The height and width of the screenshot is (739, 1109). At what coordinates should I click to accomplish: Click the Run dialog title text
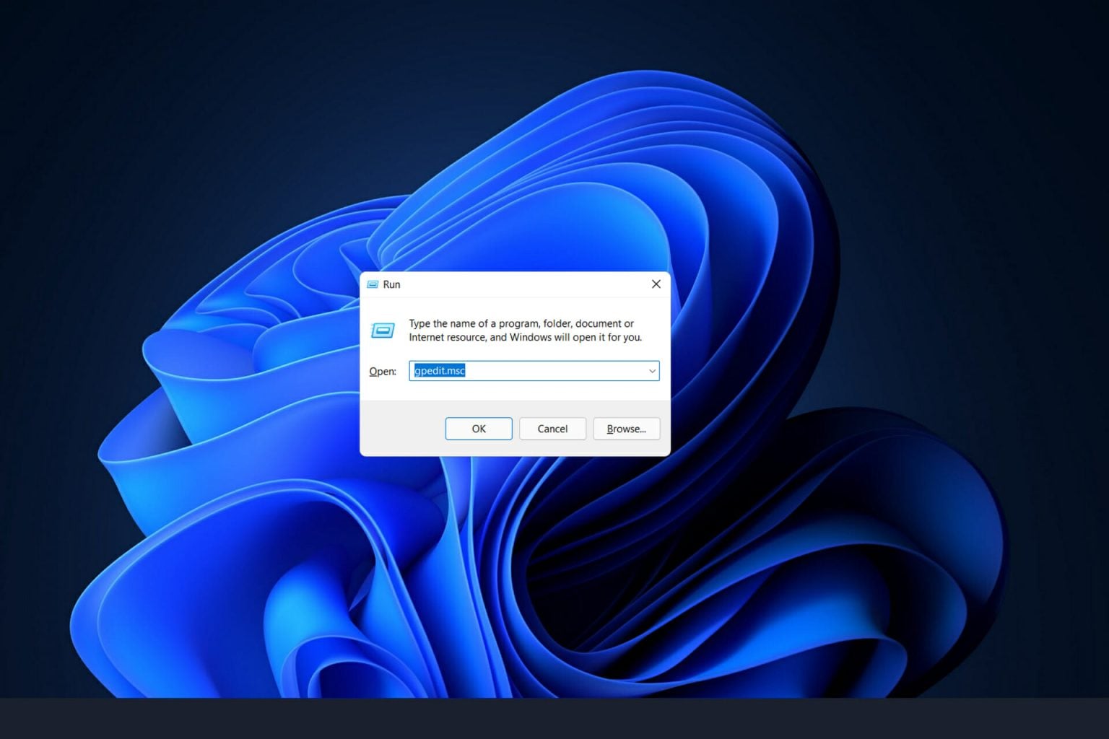[391, 284]
